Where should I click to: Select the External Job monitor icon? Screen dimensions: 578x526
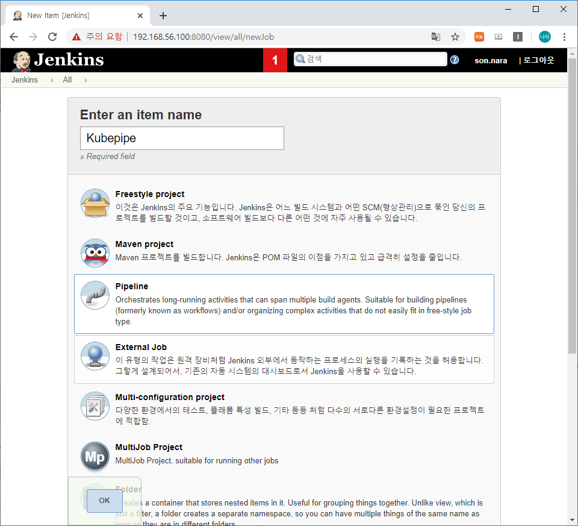coord(95,356)
